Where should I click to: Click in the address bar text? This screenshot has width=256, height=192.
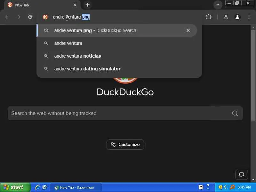tap(71, 17)
